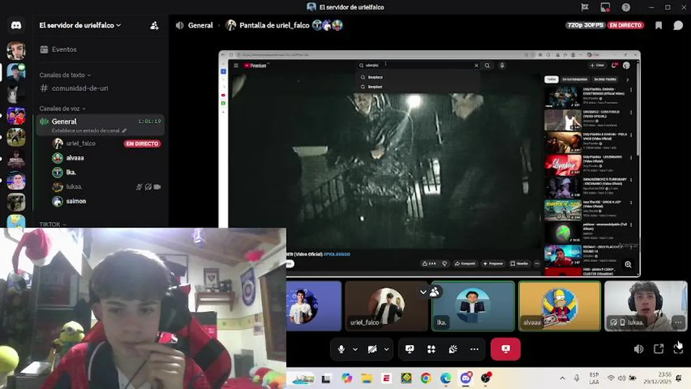Click the chevron on the uriel_falco tile
The height and width of the screenshot is (389, 691).
tap(423, 292)
